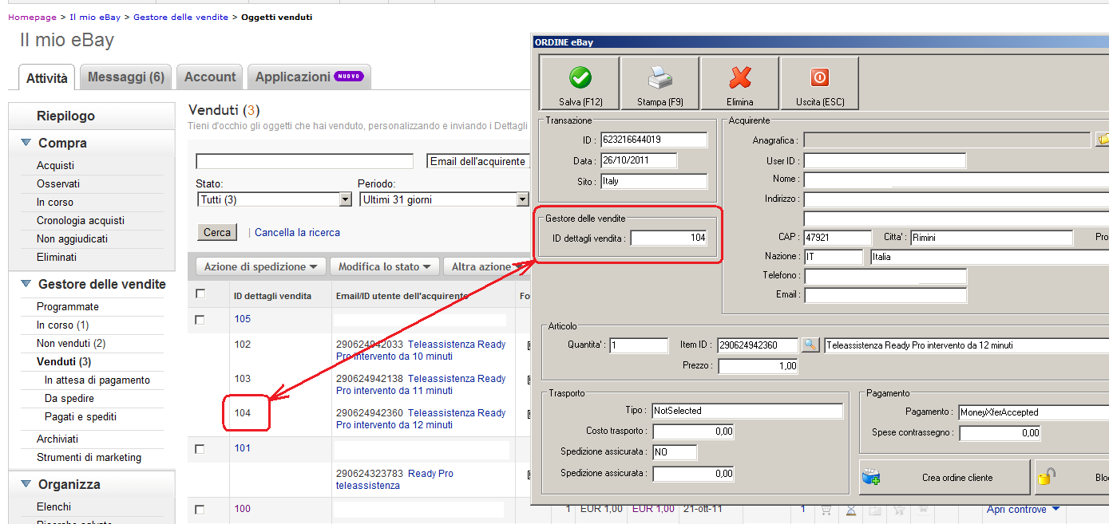Open sale detail ID 105 link
Image resolution: width=1109 pixels, height=524 pixels.
tap(242, 319)
